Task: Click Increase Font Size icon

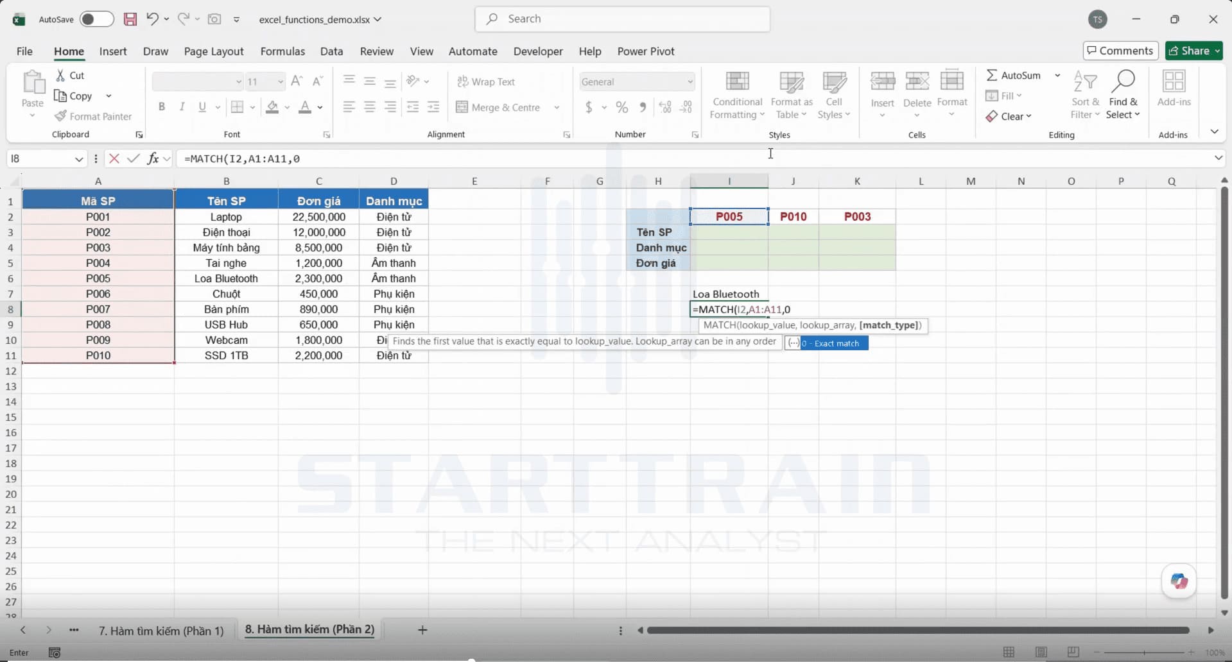Action: coord(297,81)
